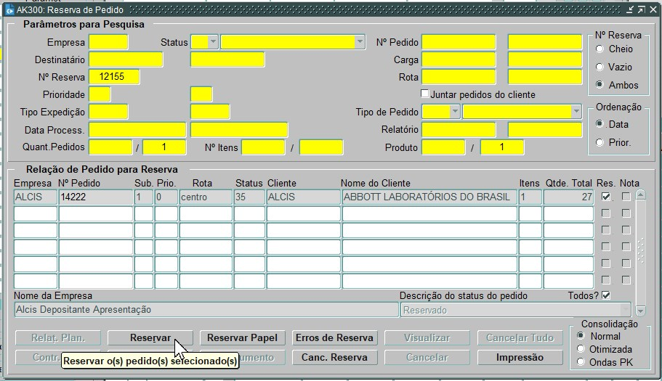Select the Cheio radio option
This screenshot has height=381, width=662.
pyautogui.click(x=600, y=49)
